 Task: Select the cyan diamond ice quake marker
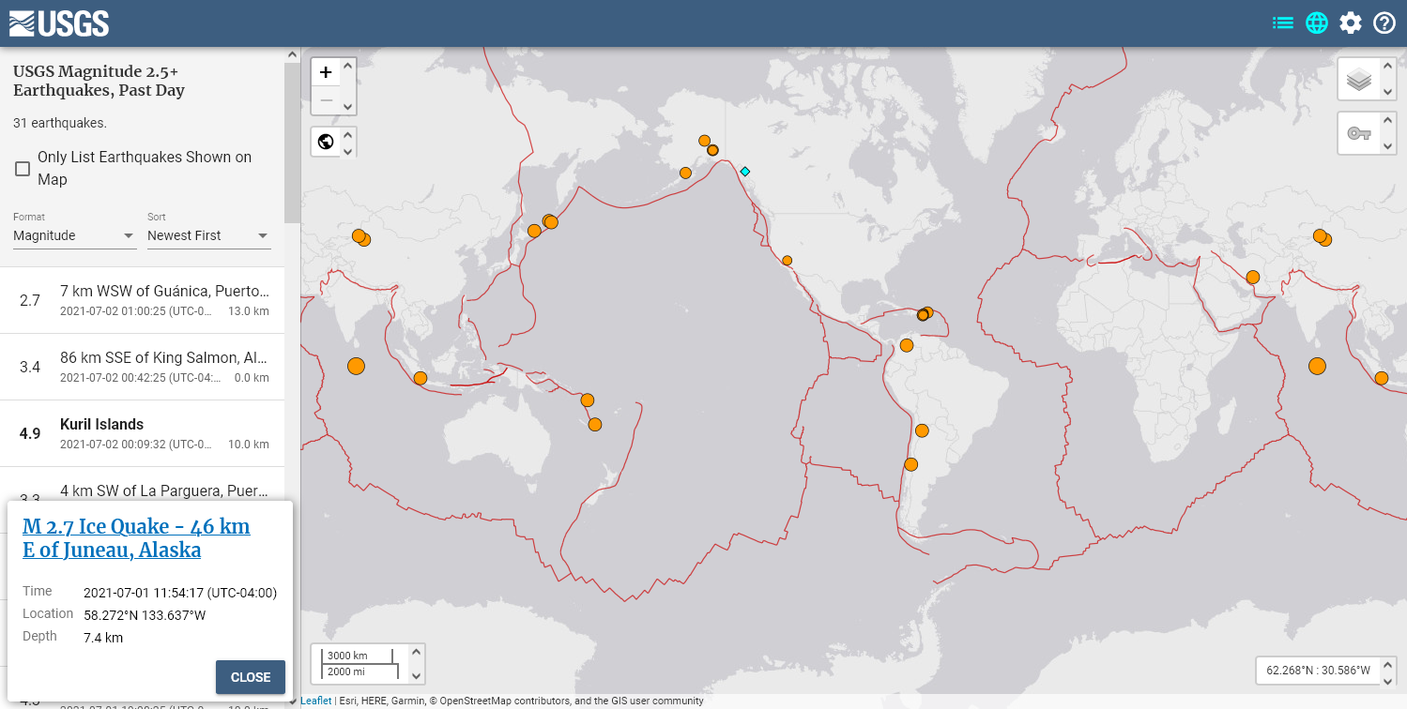coord(745,172)
